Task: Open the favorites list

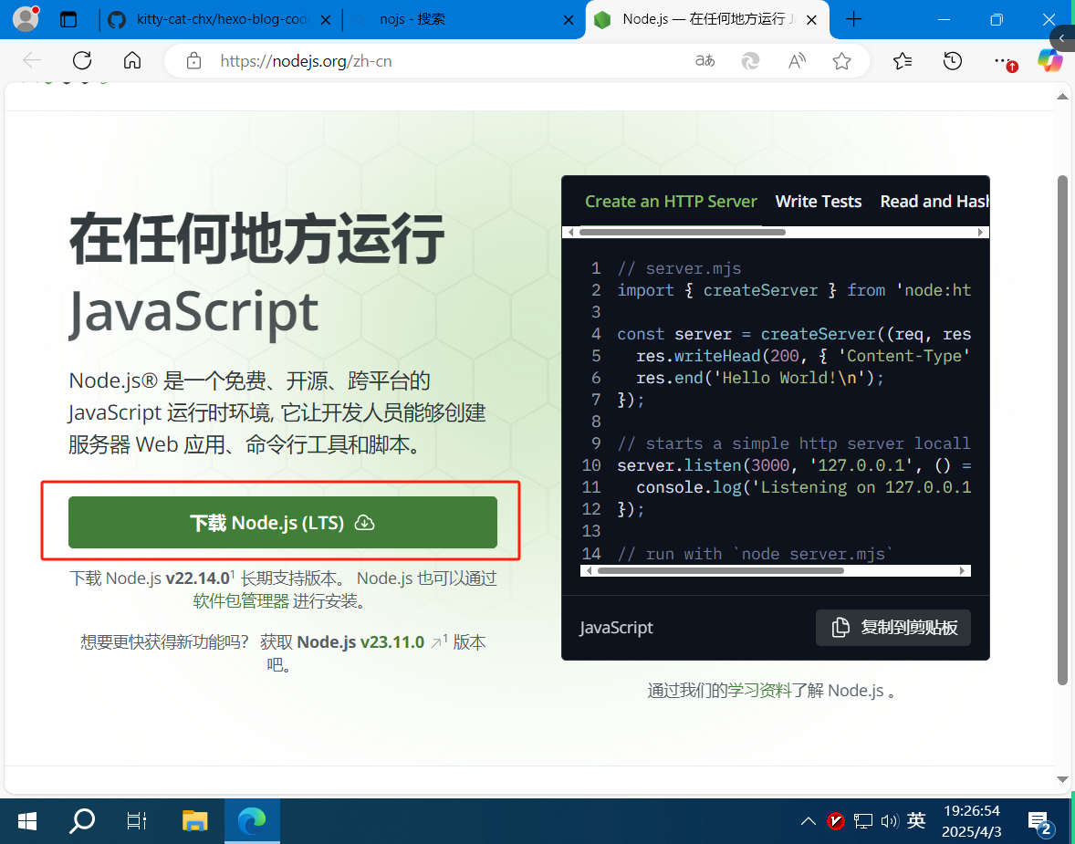Action: click(903, 61)
